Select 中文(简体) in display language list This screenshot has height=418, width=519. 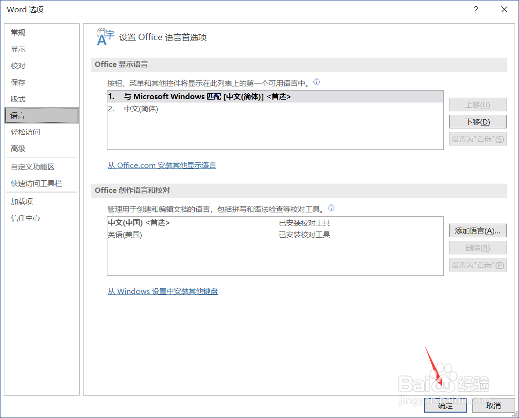click(275, 108)
